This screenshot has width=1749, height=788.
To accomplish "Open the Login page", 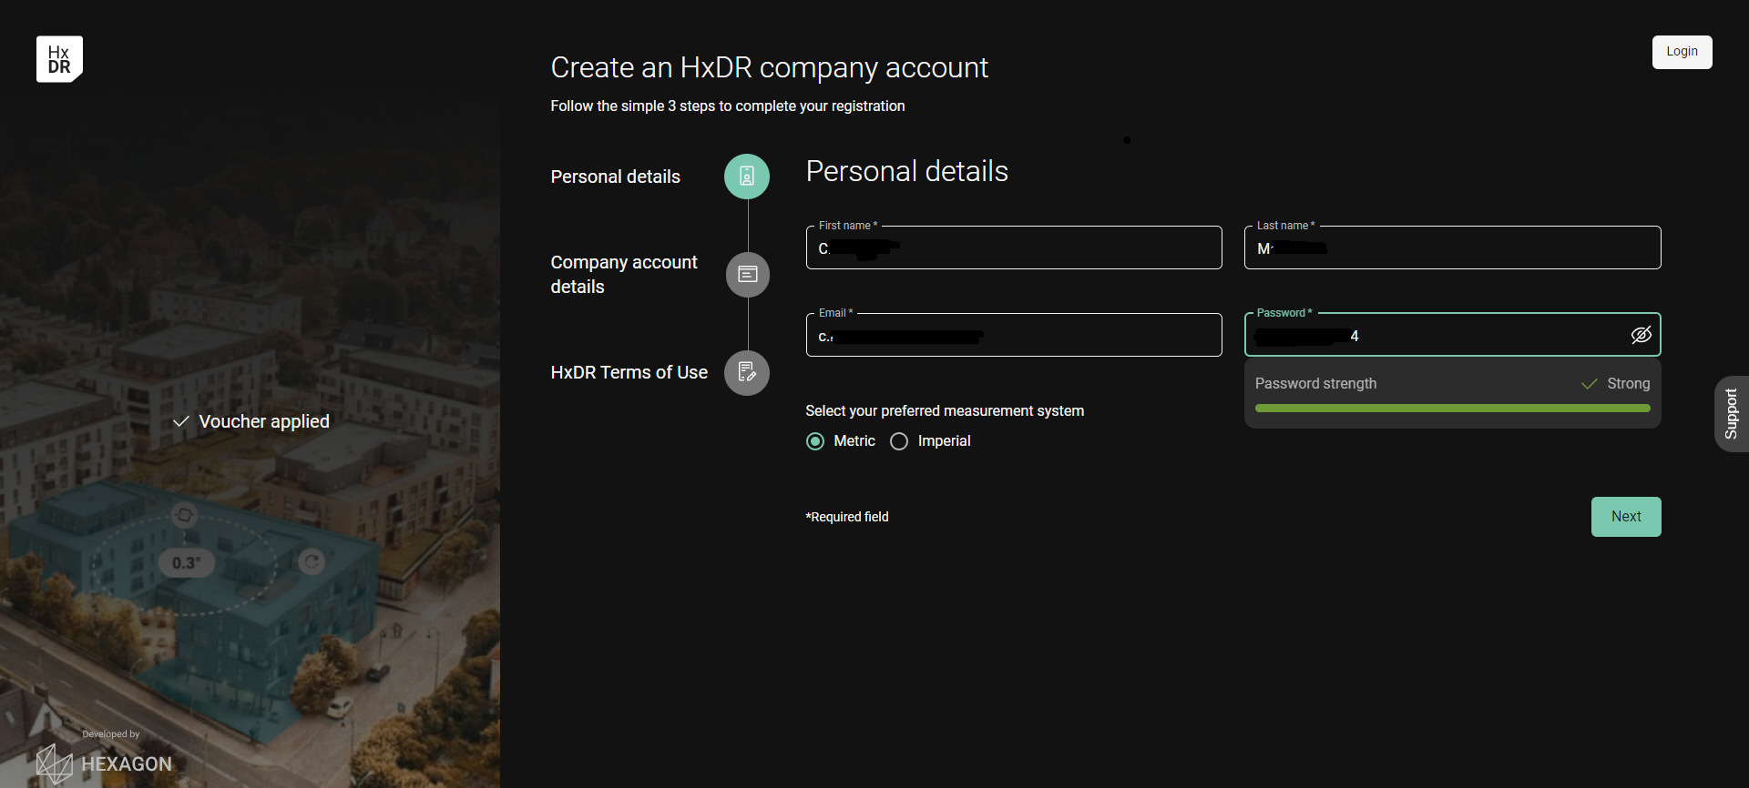I will (x=1682, y=52).
